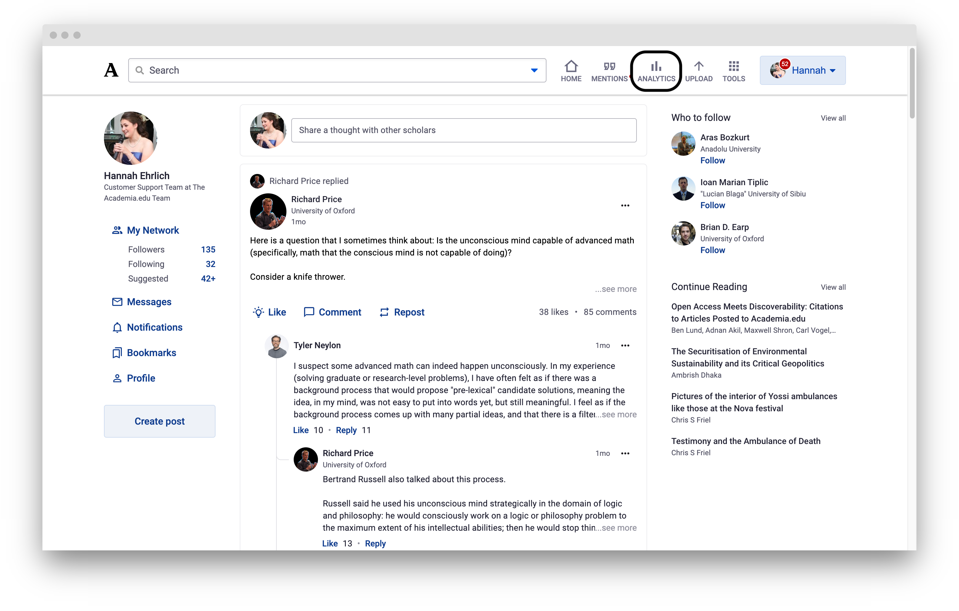Open Profile in the sidebar
This screenshot has width=959, height=611.
click(x=141, y=379)
